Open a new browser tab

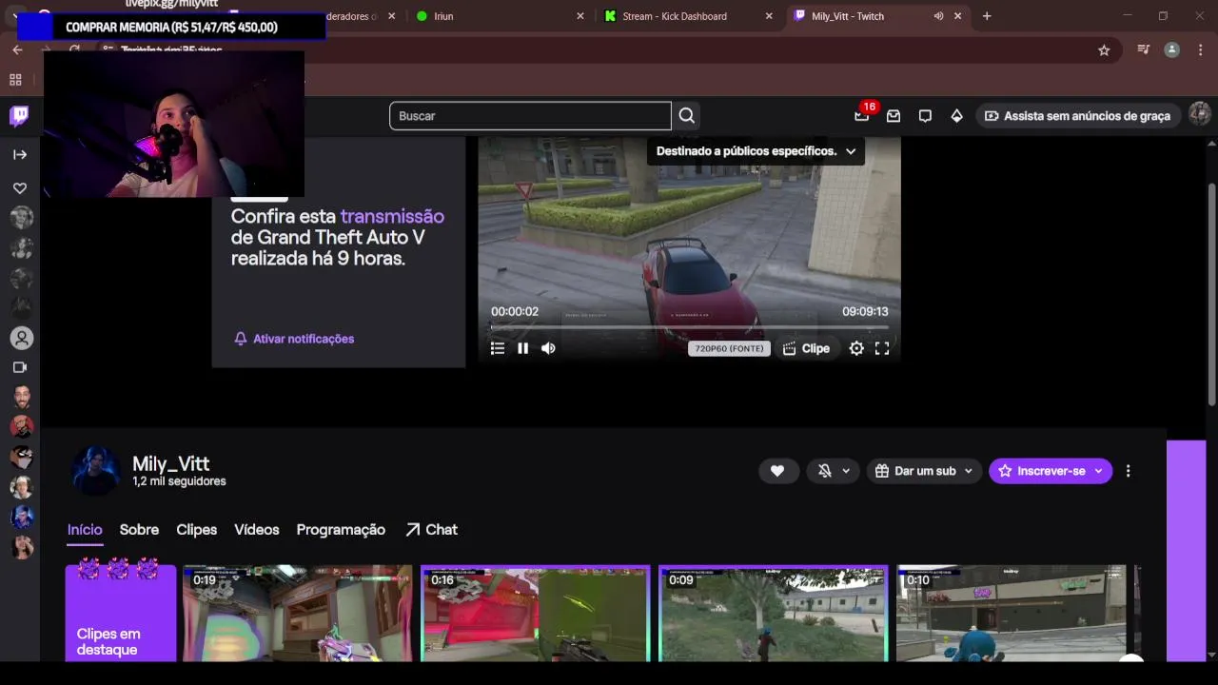[x=987, y=16]
